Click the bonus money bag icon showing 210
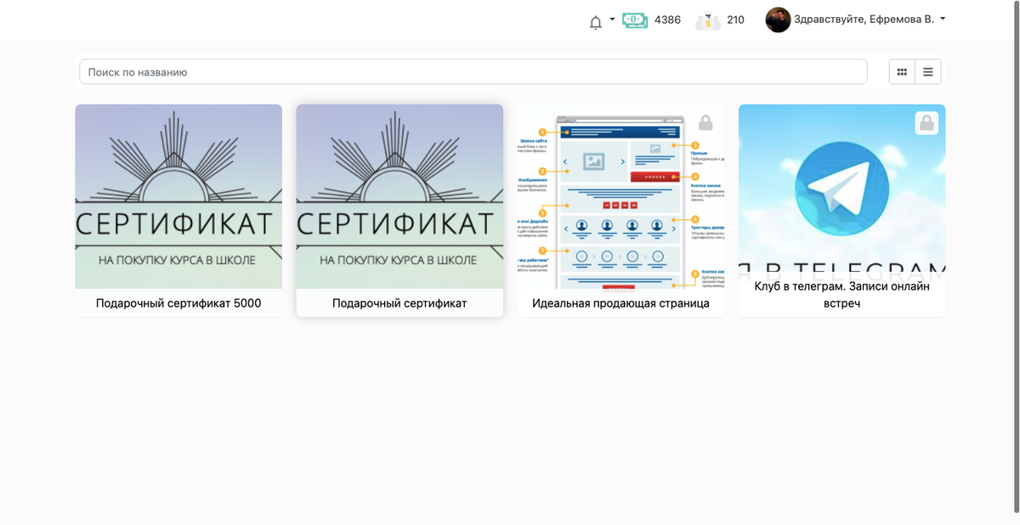The image size is (1020, 525). (x=709, y=20)
